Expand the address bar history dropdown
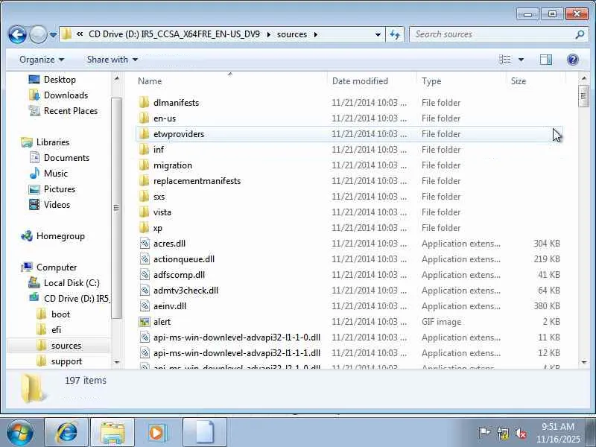 click(x=378, y=34)
